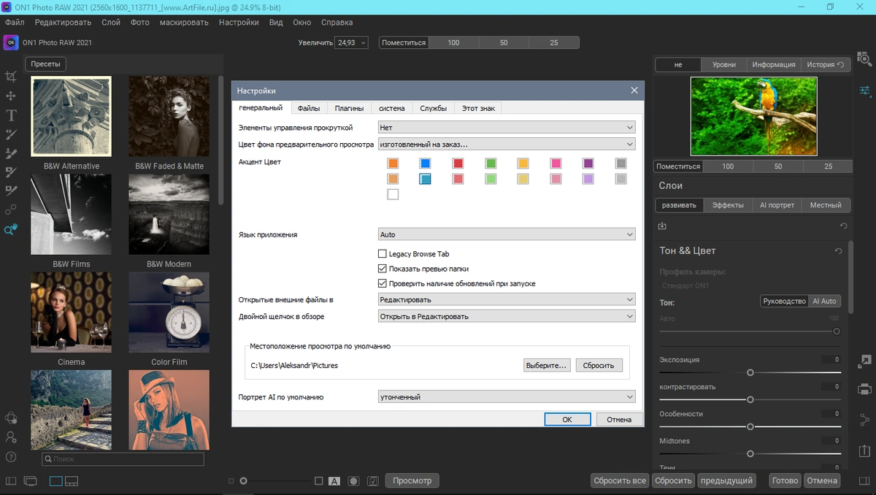Enable AI Auto tone mode
This screenshot has width=876, height=495.
824,301
